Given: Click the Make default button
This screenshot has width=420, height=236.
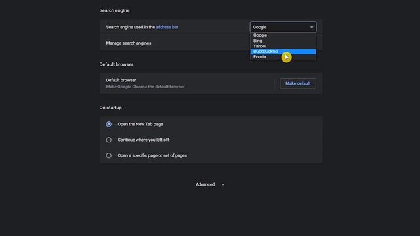Looking at the screenshot, I should pyautogui.click(x=298, y=83).
